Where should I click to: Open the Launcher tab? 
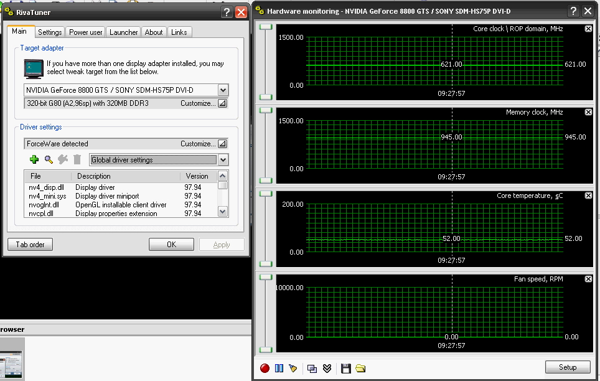coord(123,32)
